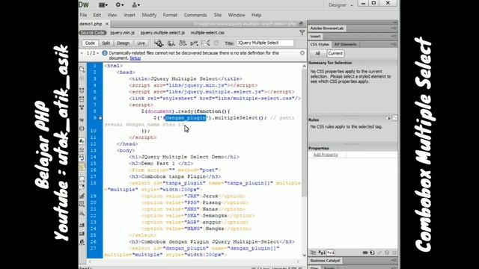479x269 pixels.
Task: Toggle Word Wrap in the coding toolbar
Action: pos(82,158)
